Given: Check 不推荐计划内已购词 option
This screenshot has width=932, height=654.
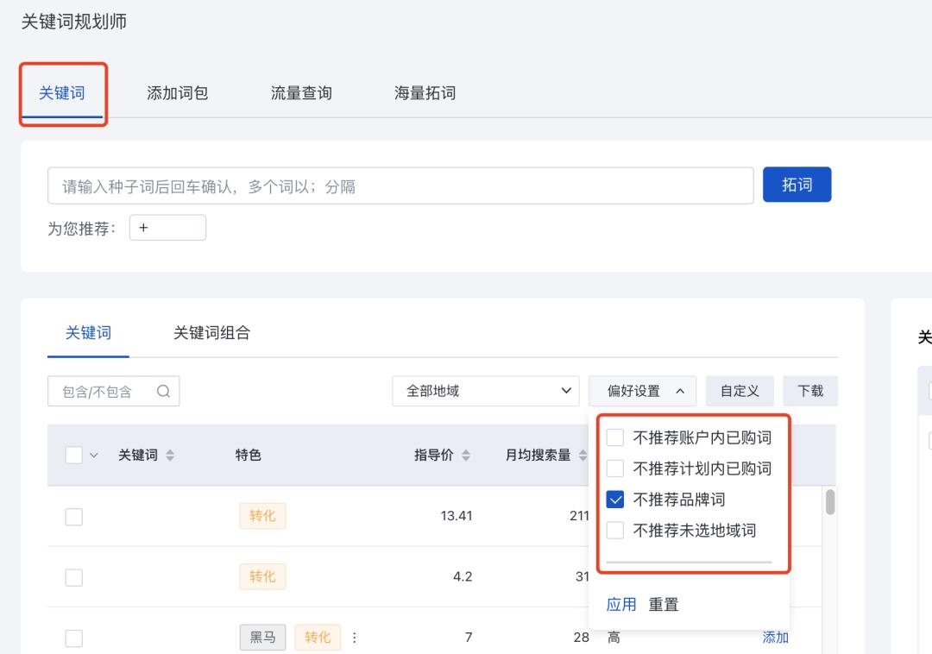Looking at the screenshot, I should pos(615,469).
